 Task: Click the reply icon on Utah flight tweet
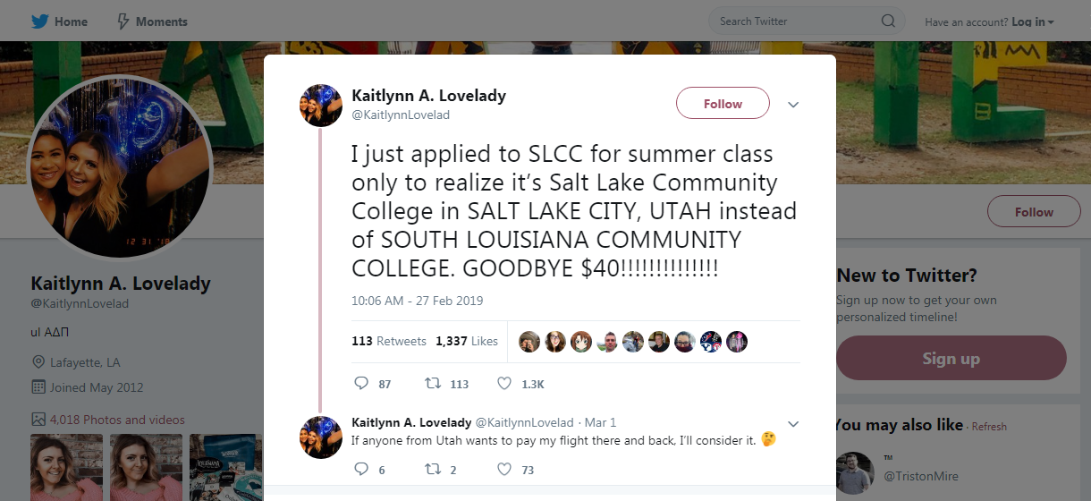[362, 469]
